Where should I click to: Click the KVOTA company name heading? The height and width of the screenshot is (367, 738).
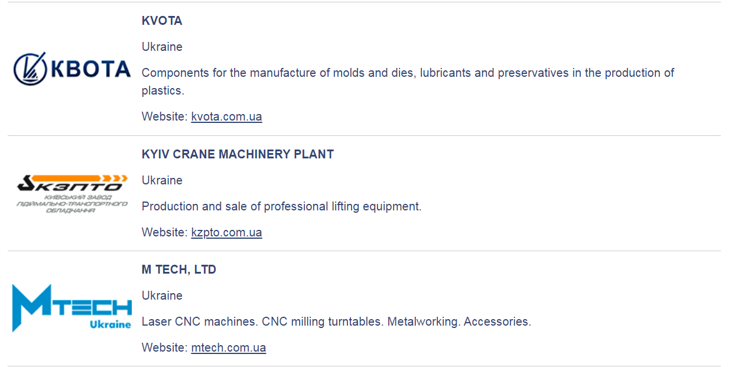pos(162,21)
